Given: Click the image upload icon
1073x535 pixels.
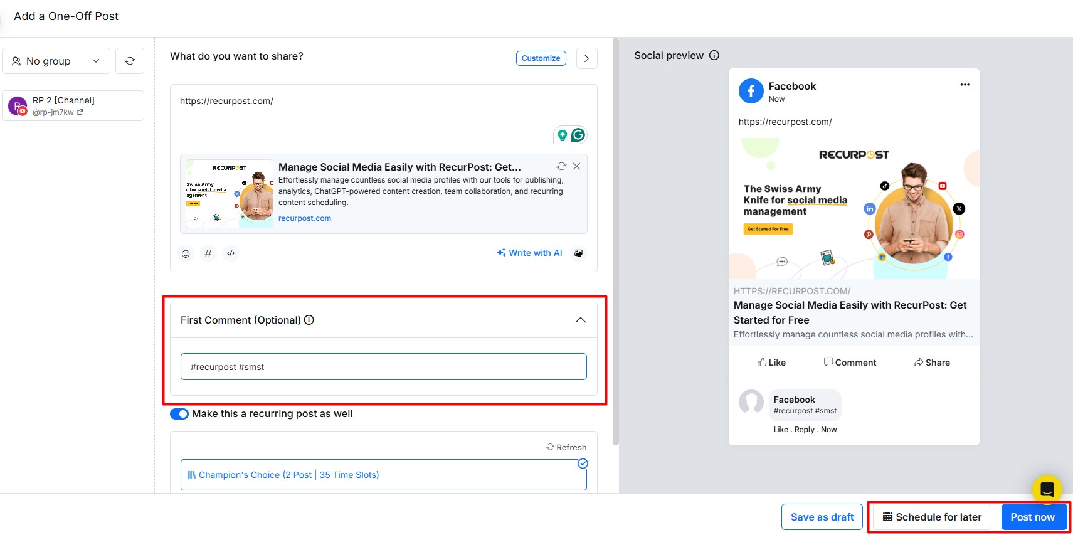Looking at the screenshot, I should point(578,253).
